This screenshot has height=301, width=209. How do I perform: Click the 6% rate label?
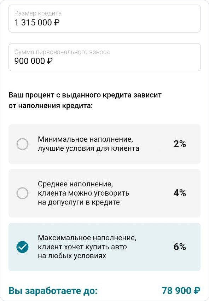click(180, 247)
